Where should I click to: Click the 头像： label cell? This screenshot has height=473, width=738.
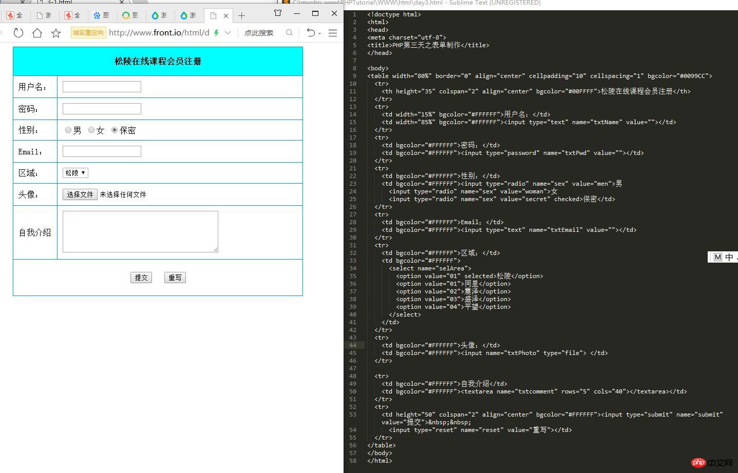tap(35, 194)
